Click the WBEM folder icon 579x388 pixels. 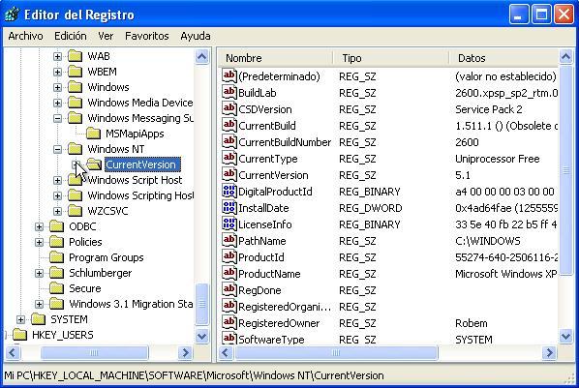pyautogui.click(x=76, y=72)
